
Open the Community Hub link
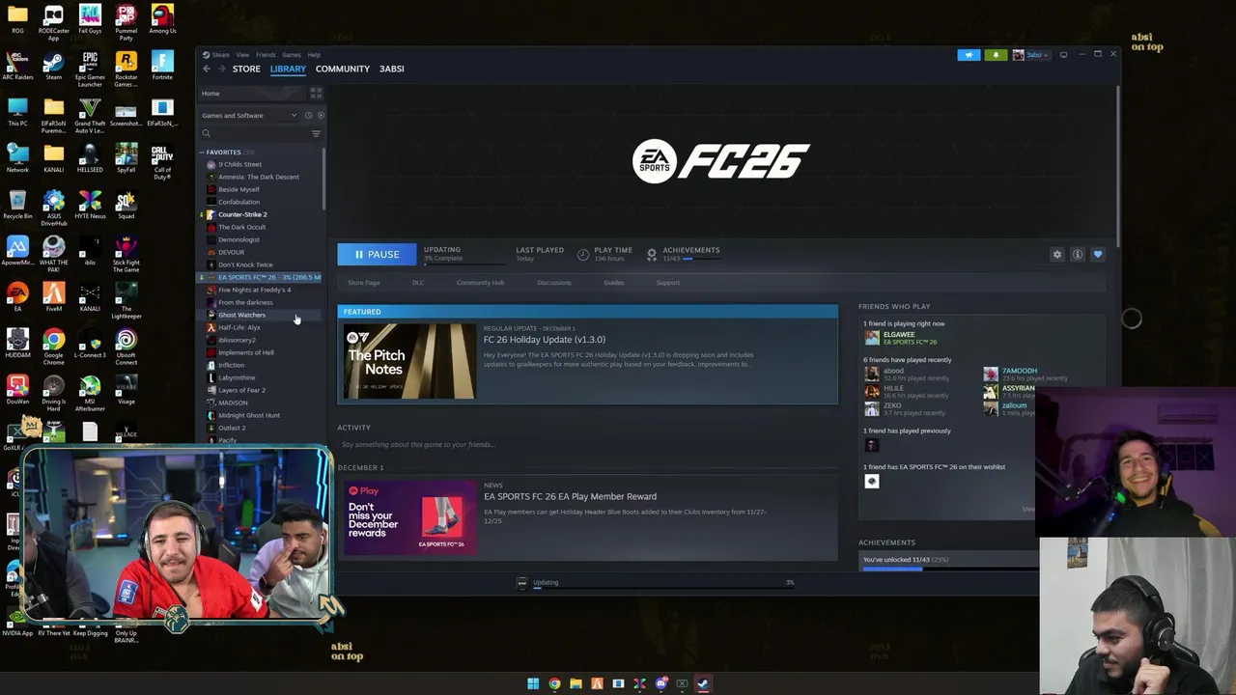tap(480, 283)
